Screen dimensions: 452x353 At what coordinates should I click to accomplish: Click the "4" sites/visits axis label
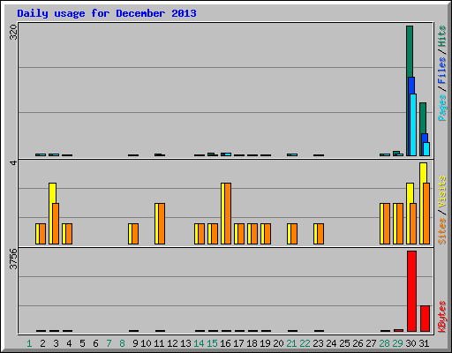[13, 162]
